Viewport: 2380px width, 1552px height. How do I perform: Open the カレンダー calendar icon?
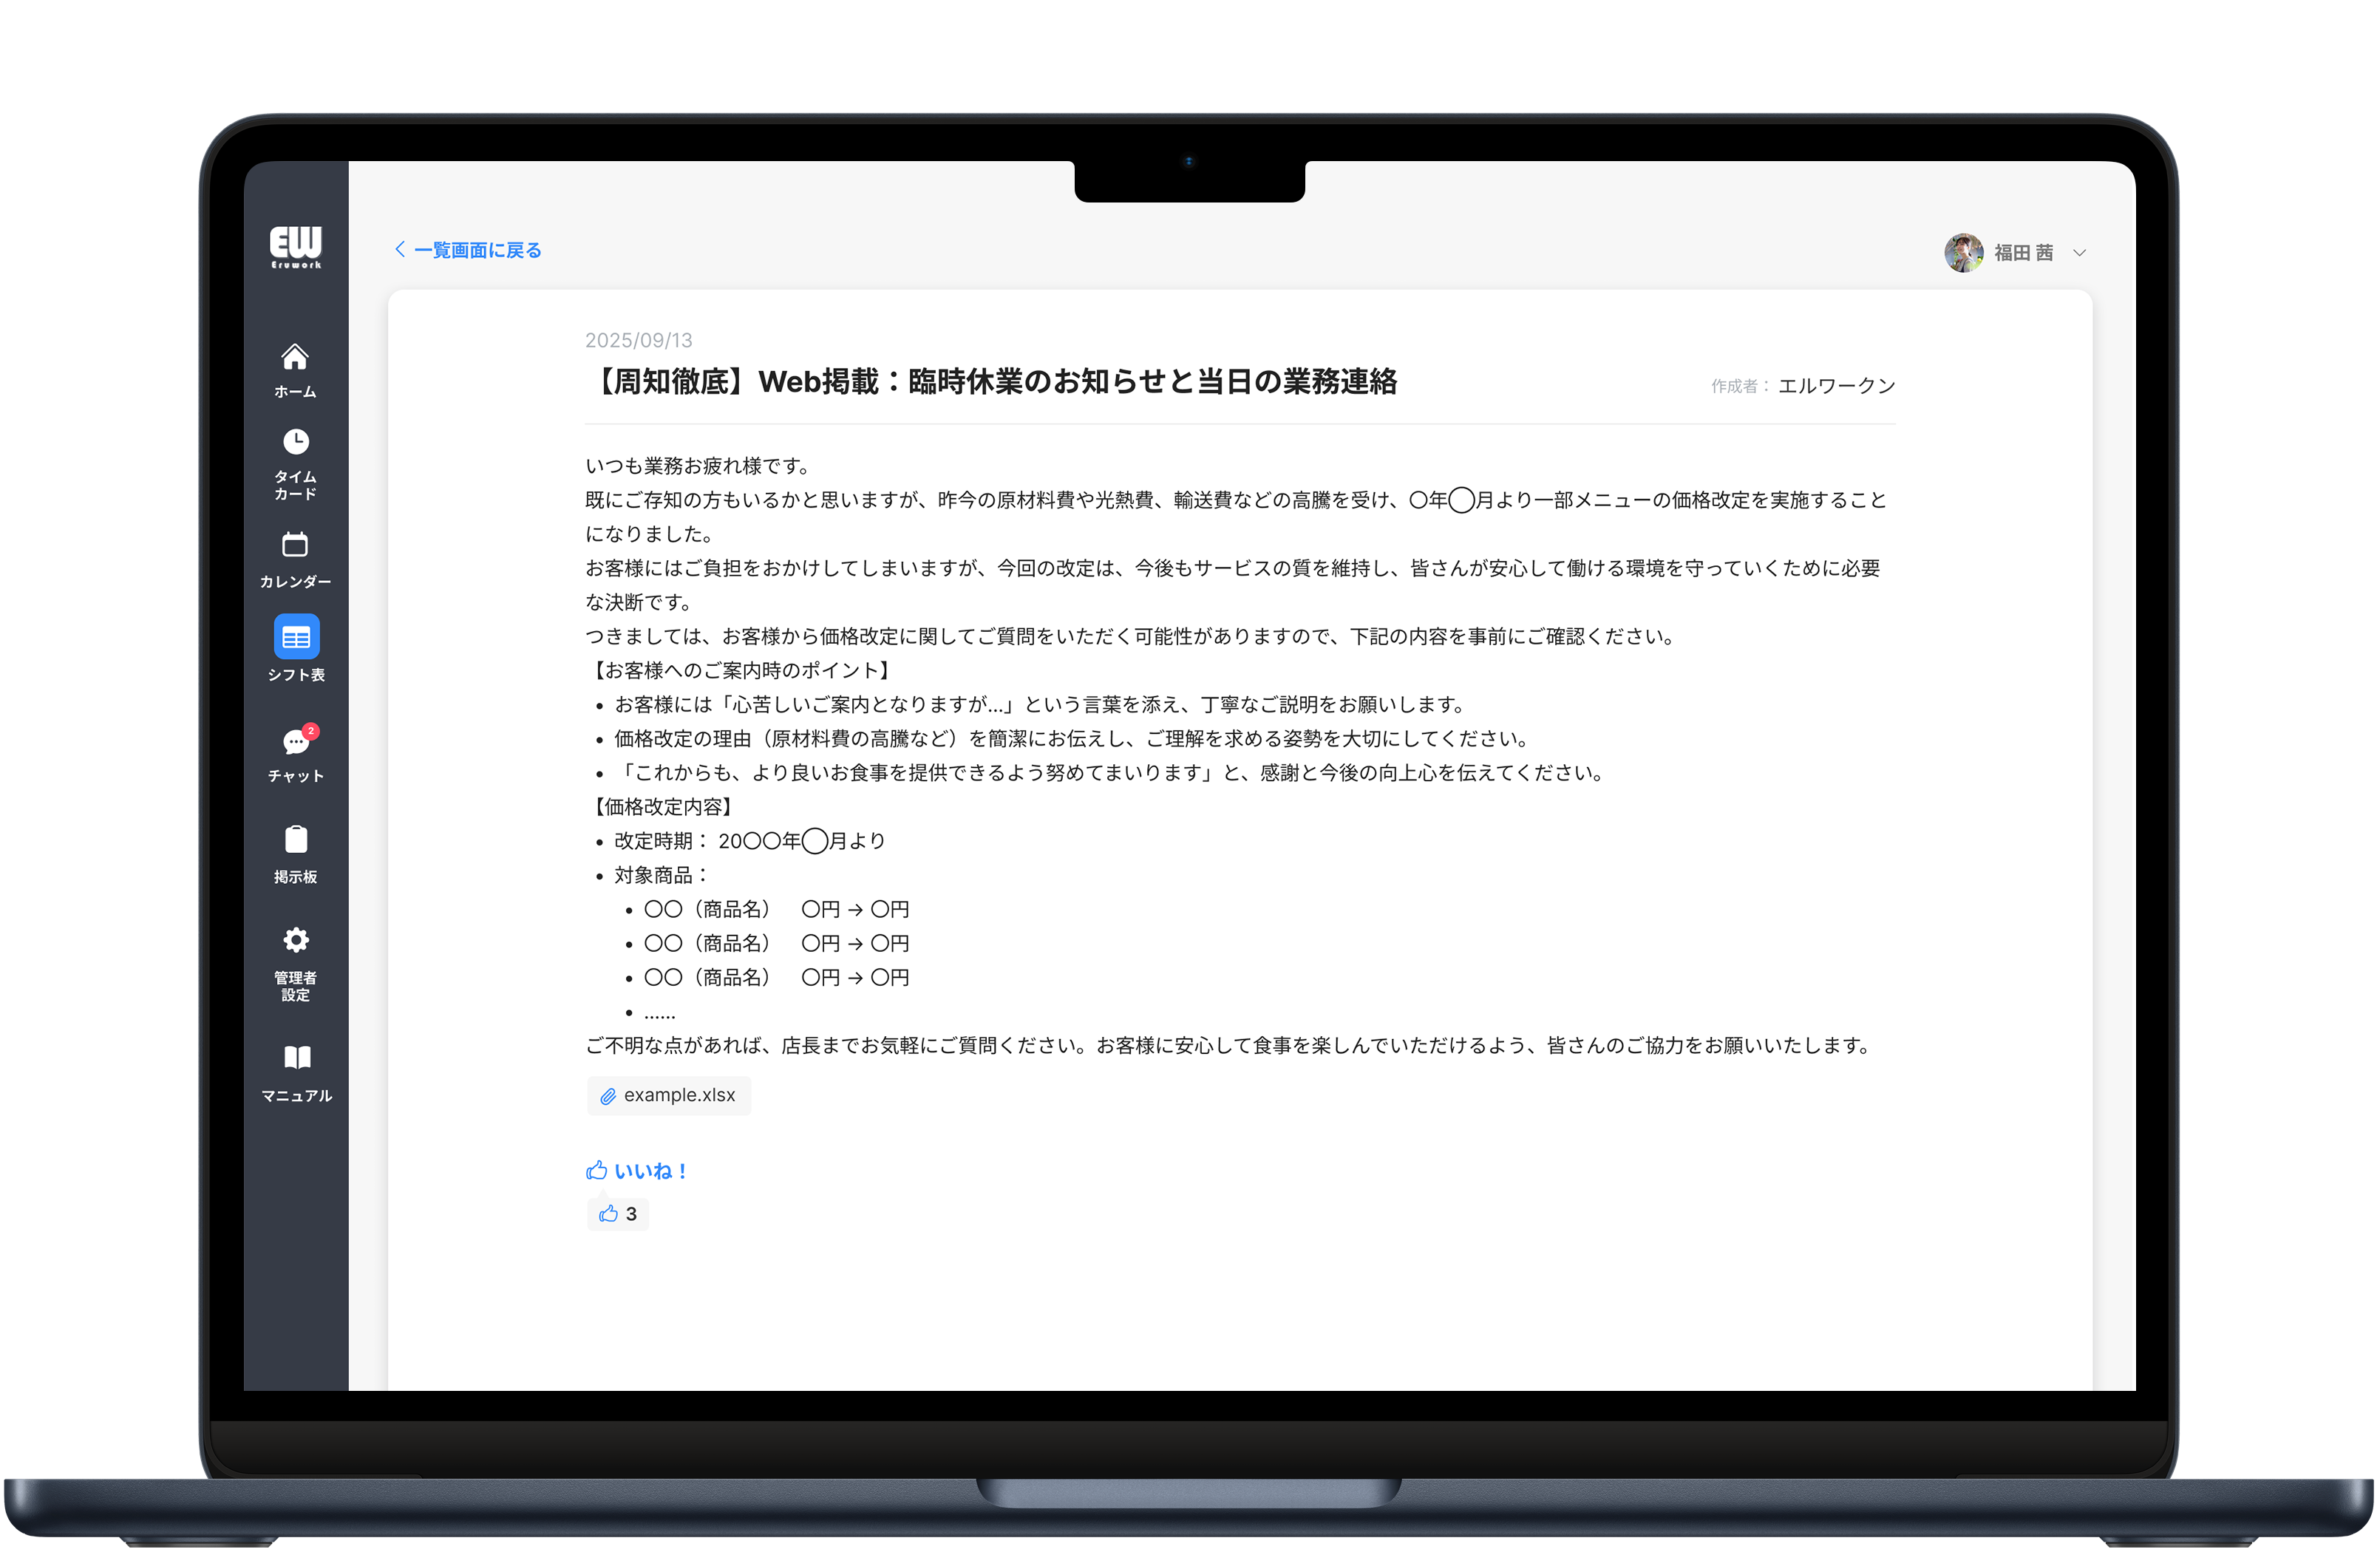(x=295, y=545)
